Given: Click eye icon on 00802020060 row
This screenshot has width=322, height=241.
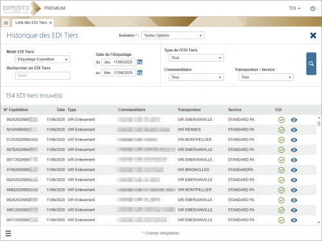Looking at the screenshot, I should 294,190.
